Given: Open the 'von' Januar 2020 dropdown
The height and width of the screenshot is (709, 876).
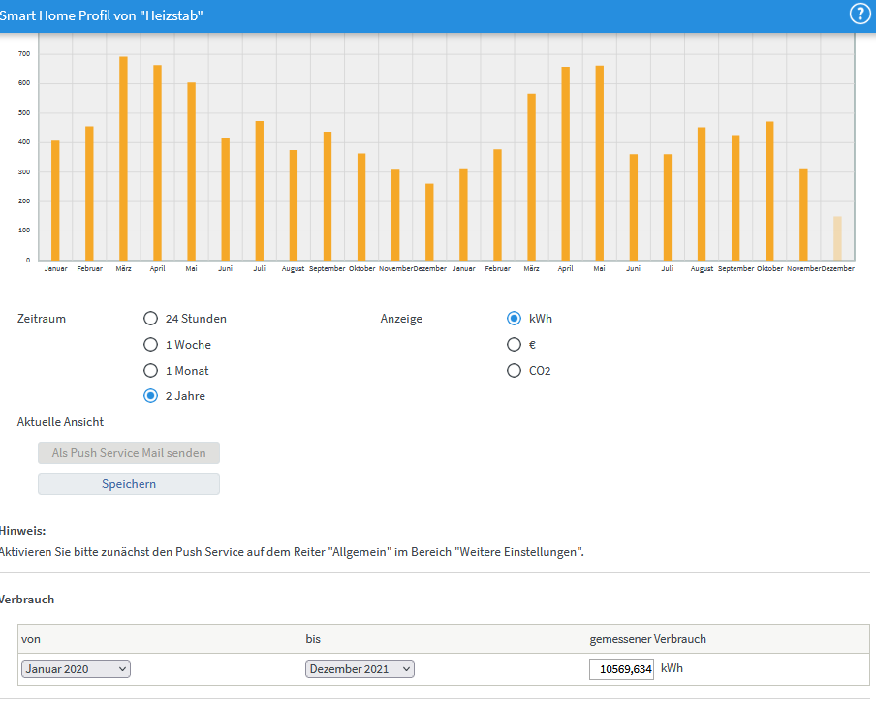Looking at the screenshot, I should tap(76, 669).
